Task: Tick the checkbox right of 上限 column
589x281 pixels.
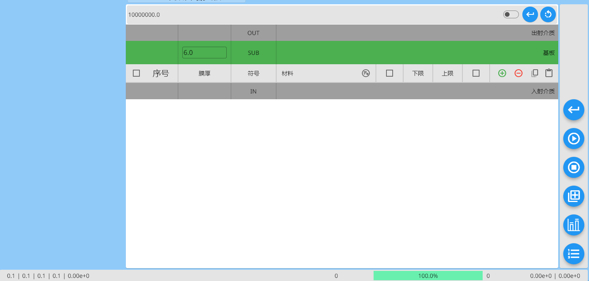Action: [476, 73]
